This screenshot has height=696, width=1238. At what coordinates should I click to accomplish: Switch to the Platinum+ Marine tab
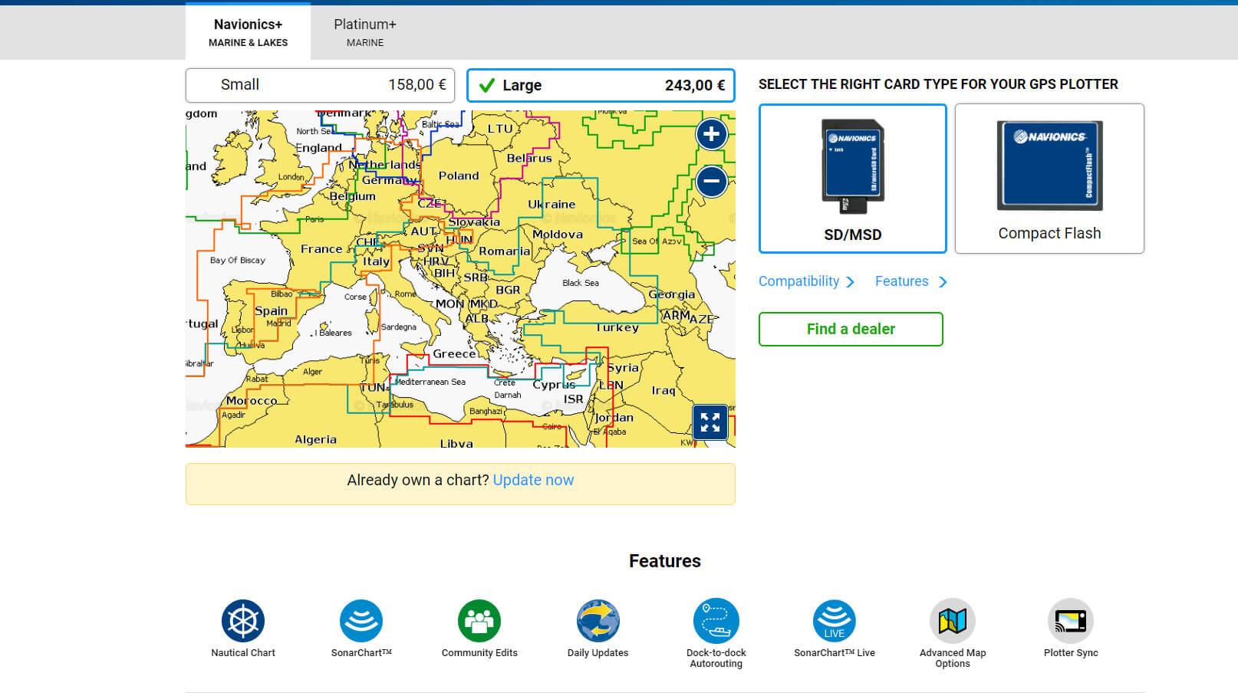pos(365,32)
